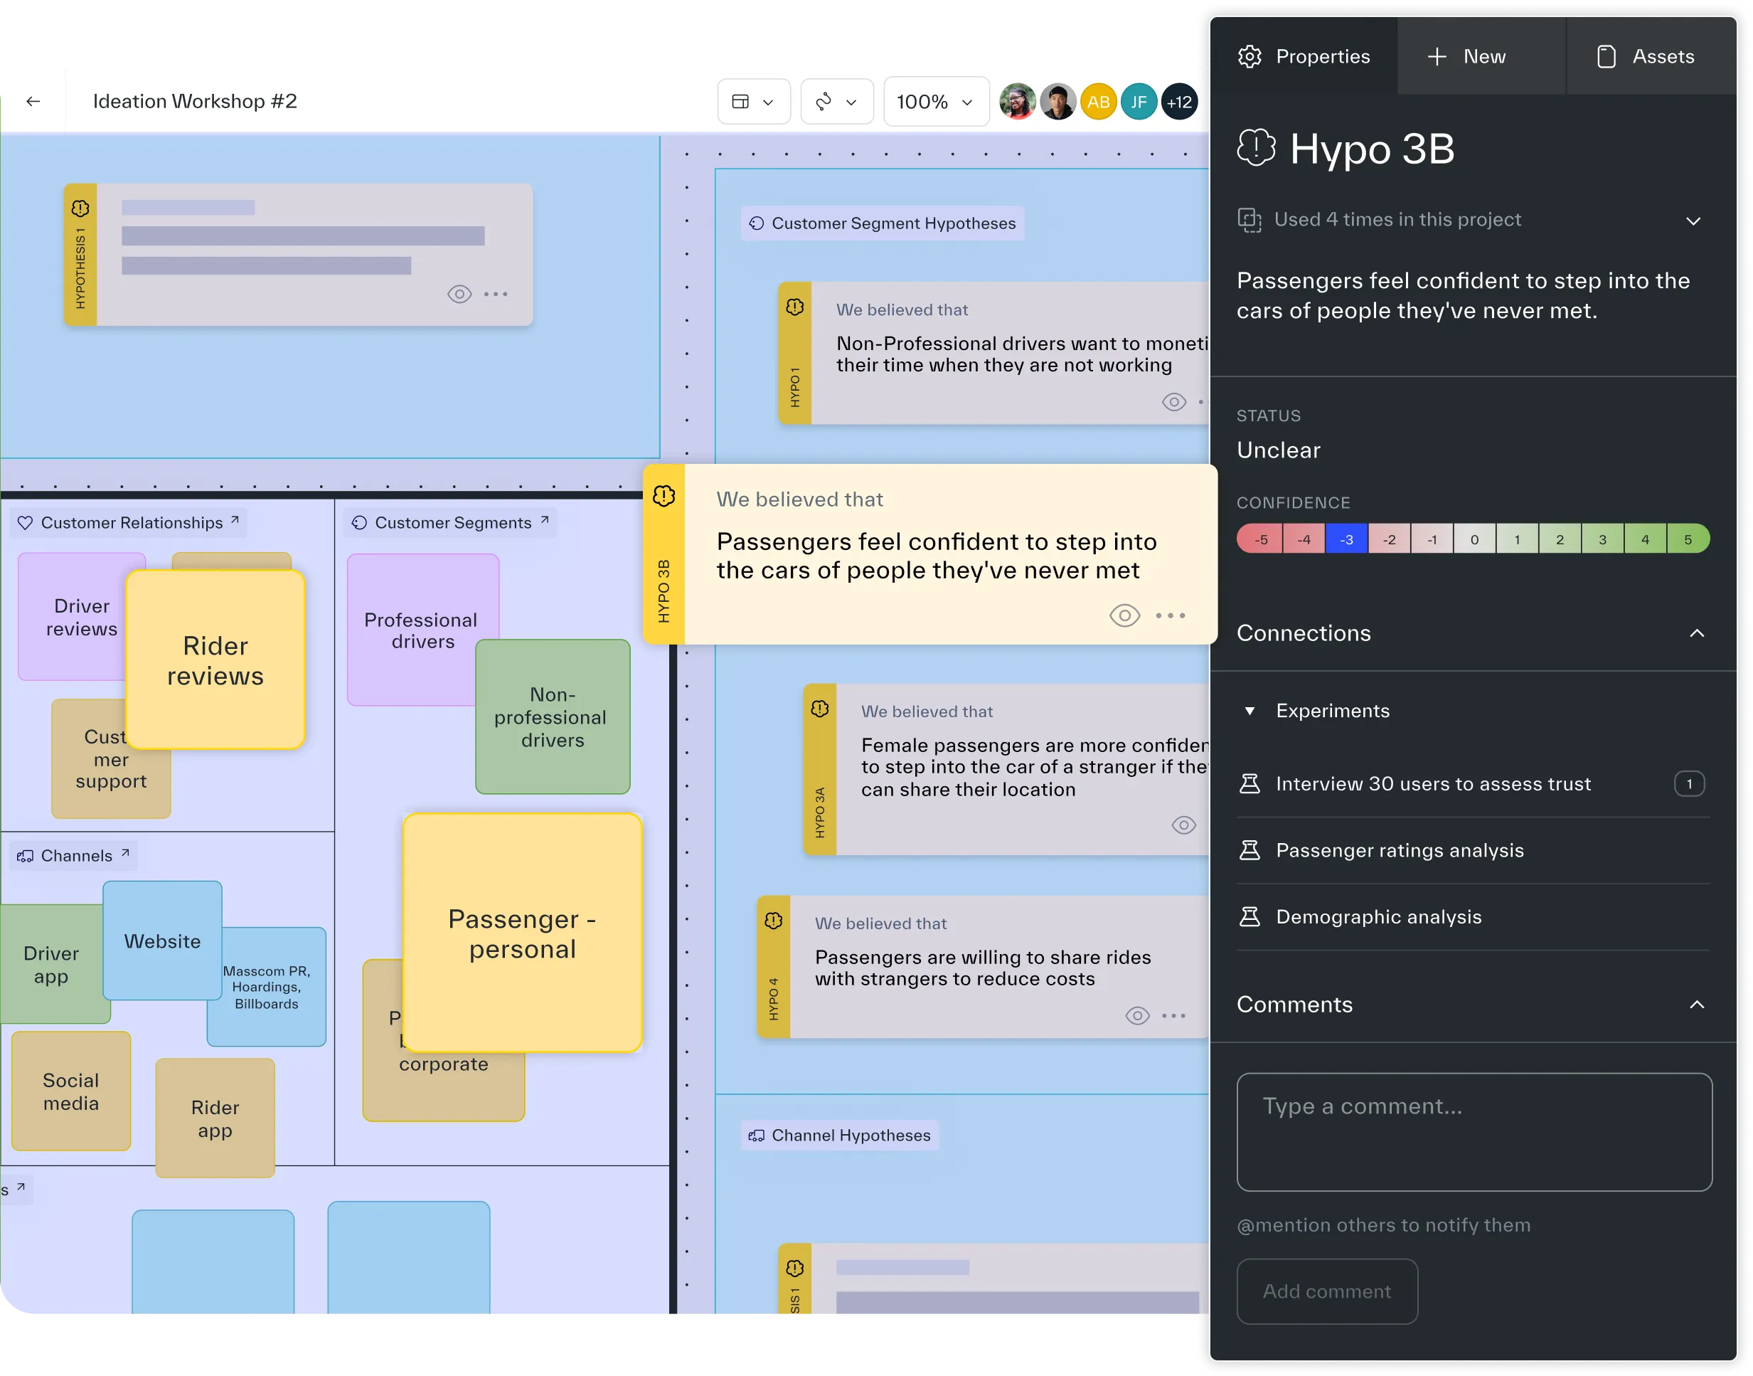Expand 'Used 4 times in this project'
1753x1376 pixels.
click(1693, 221)
